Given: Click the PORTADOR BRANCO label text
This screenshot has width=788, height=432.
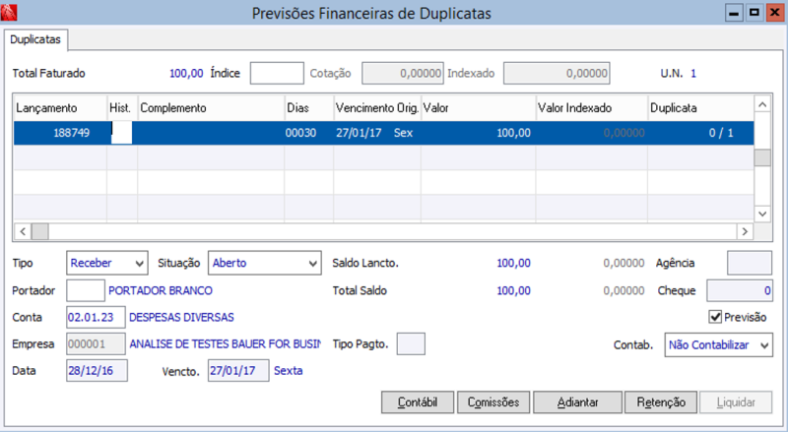Looking at the screenshot, I should [x=161, y=291].
